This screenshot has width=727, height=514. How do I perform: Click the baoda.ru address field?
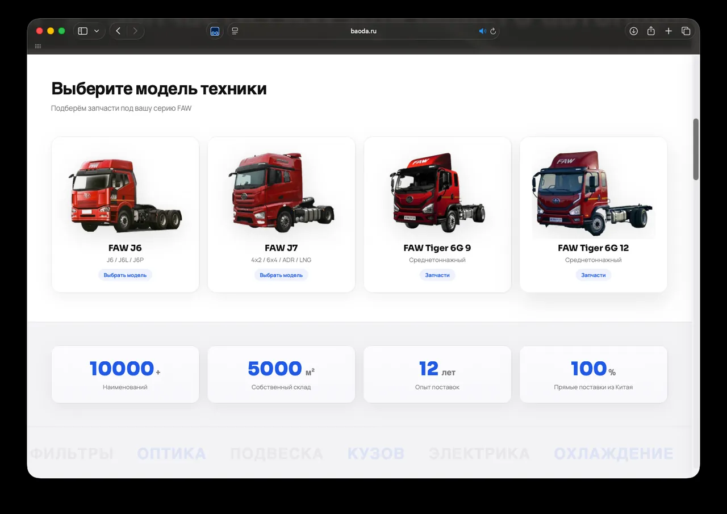pyautogui.click(x=363, y=31)
